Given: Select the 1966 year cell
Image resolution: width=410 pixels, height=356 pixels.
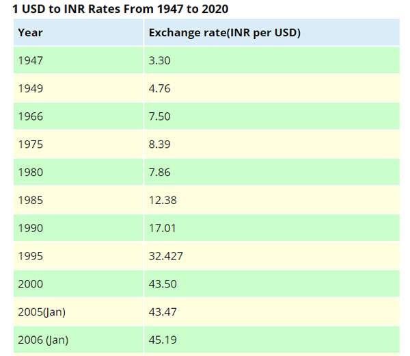Looking at the screenshot, I should click(x=30, y=116).
